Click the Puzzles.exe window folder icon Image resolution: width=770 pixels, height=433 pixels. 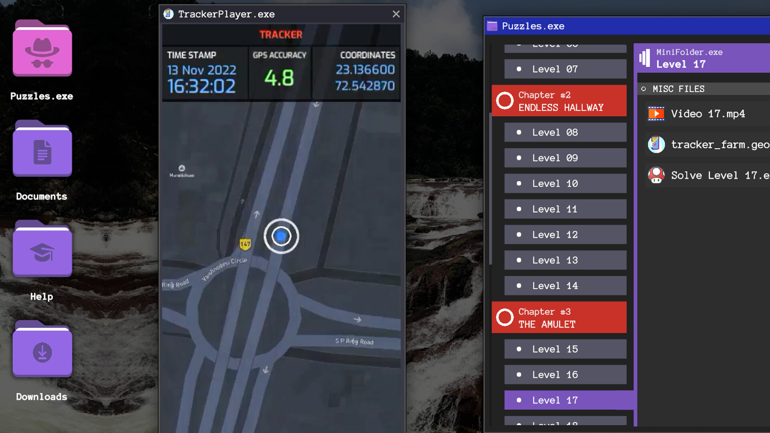pos(492,26)
